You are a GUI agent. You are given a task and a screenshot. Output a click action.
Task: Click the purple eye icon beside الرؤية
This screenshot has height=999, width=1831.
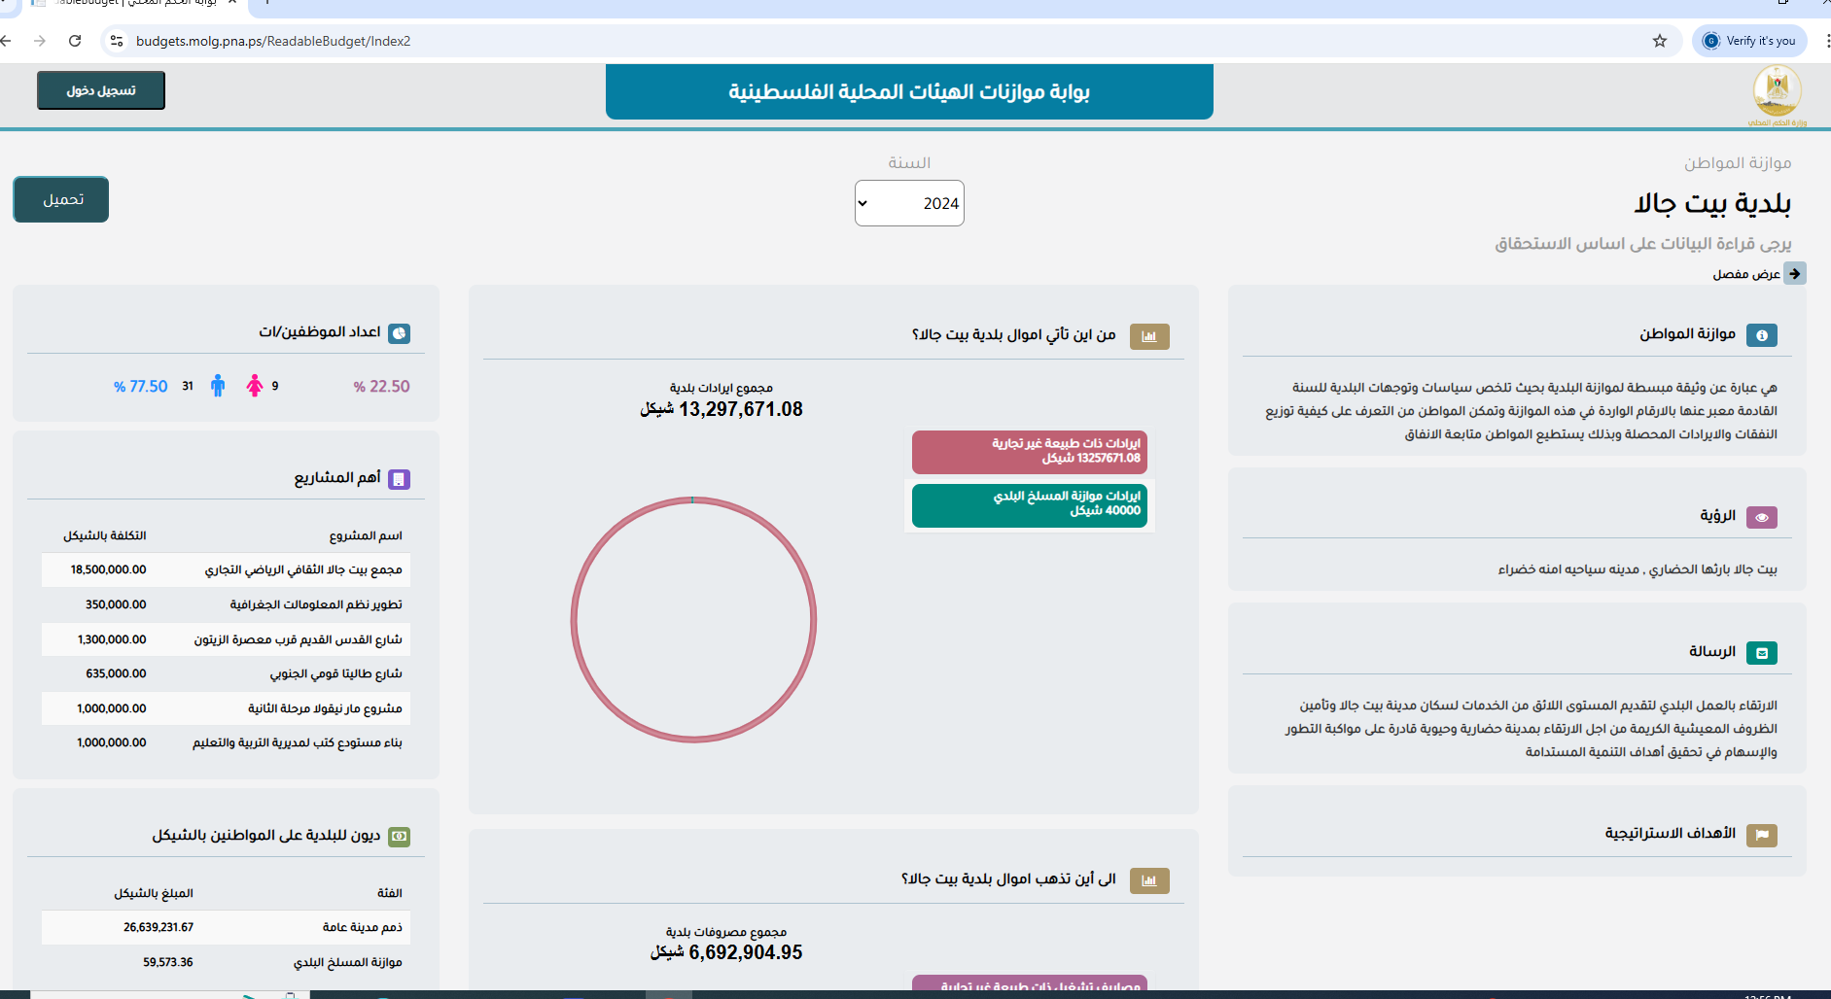(1761, 517)
